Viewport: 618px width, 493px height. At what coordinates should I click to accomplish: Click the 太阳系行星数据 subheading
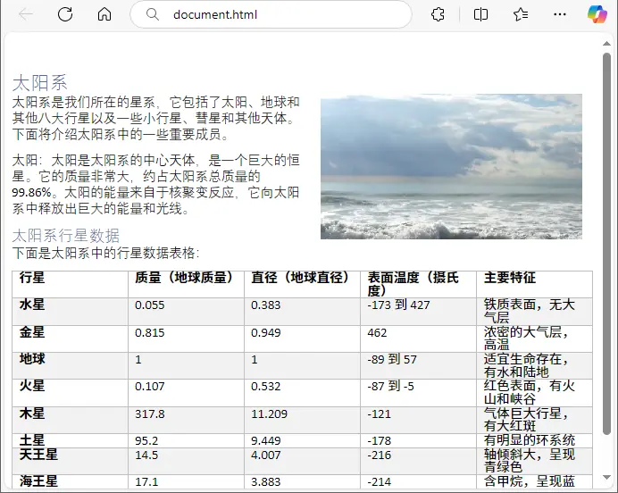click(66, 236)
